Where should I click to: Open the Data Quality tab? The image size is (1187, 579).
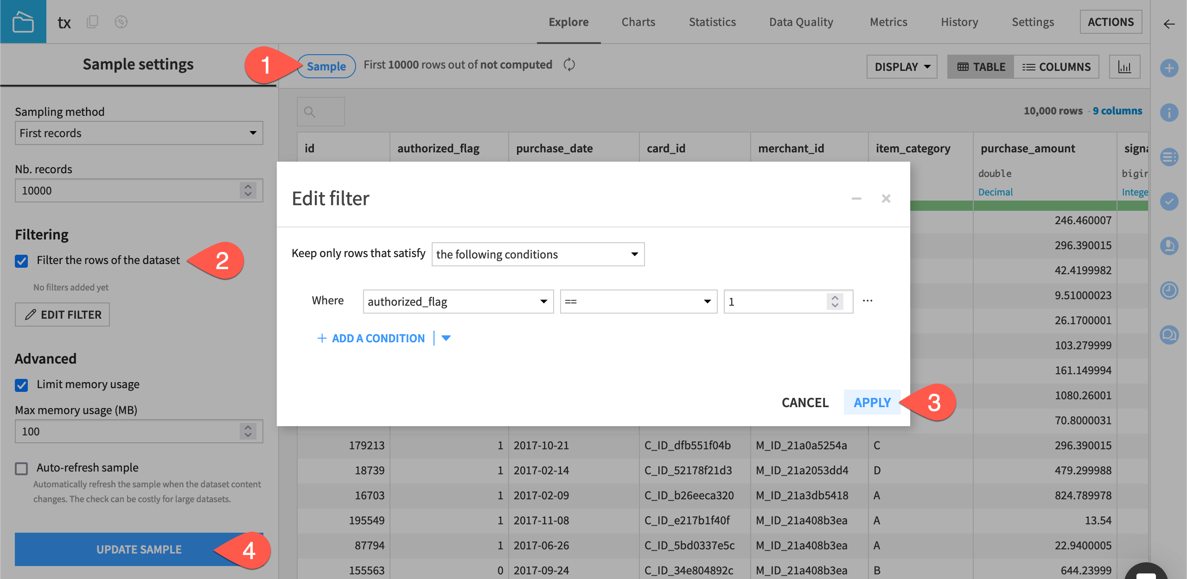[801, 22]
